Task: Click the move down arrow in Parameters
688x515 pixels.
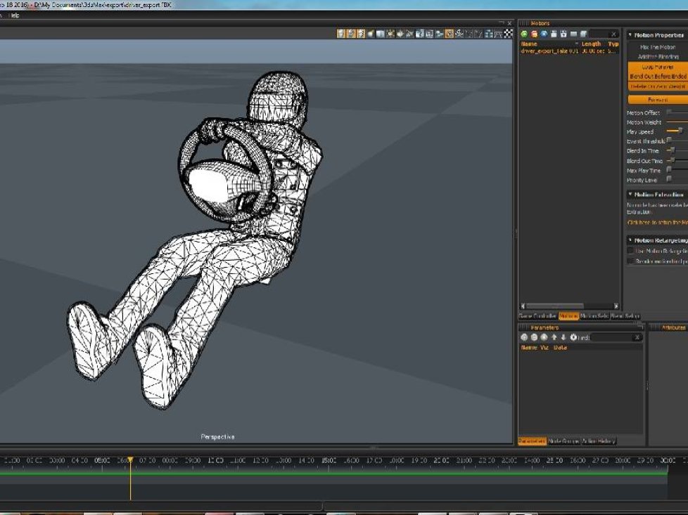Action: click(563, 337)
